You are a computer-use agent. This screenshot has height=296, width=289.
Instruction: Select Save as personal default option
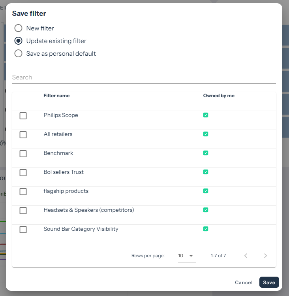pos(18,53)
